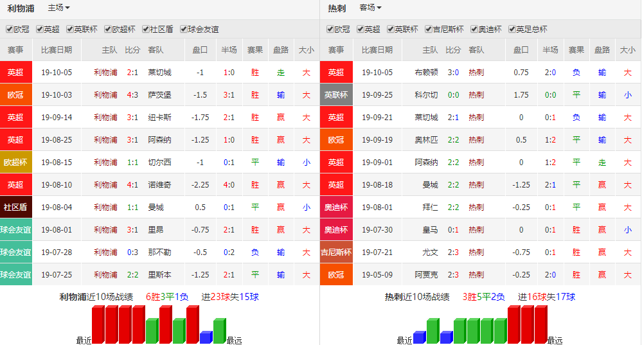Screen dimensions: 642x345
Task: Click date 19-09-25 in 热刺 table
Action: tap(377, 95)
